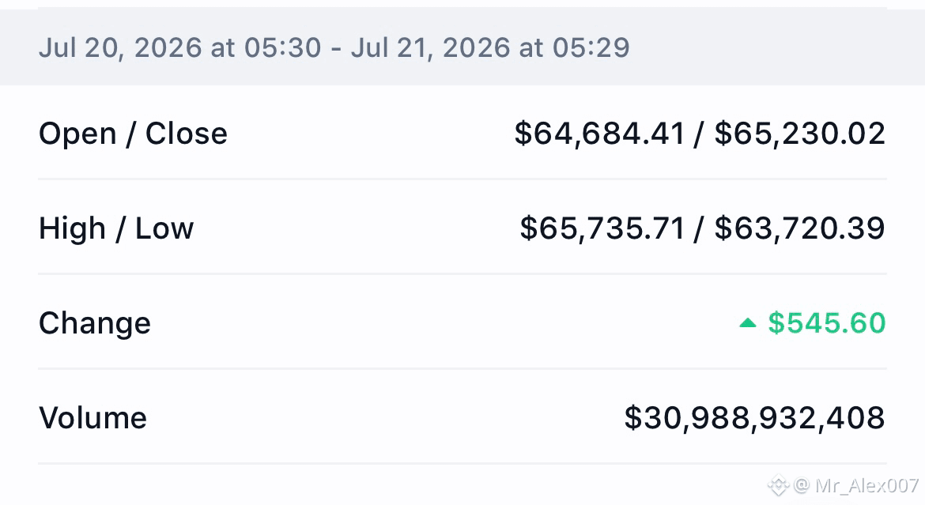Click the end date Jul 21, 2026
Viewport: 925px width, 505px height.
[431, 47]
